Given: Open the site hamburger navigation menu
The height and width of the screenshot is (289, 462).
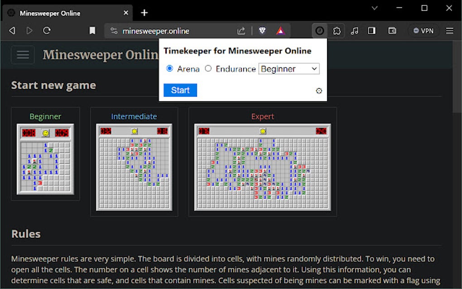Looking at the screenshot, I should (23, 55).
